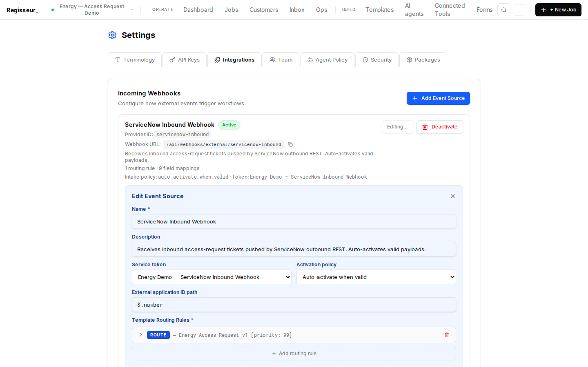Screen dimensions: 588x367
Task: Click the Incoming Webhooks heading
Action: (x=149, y=93)
